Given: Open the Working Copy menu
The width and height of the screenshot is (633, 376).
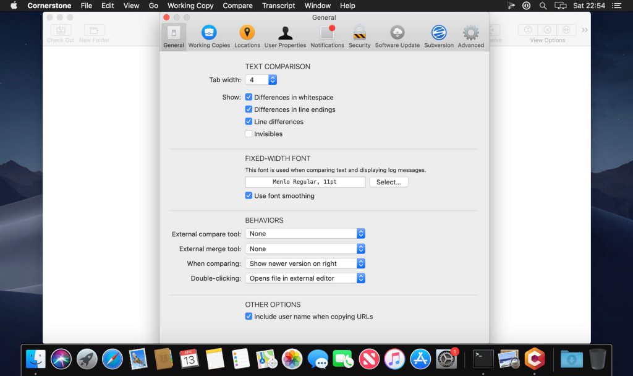Looking at the screenshot, I should [x=190, y=6].
